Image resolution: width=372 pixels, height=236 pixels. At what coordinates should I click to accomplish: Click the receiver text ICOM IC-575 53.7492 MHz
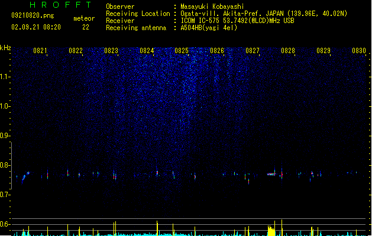point(237,21)
